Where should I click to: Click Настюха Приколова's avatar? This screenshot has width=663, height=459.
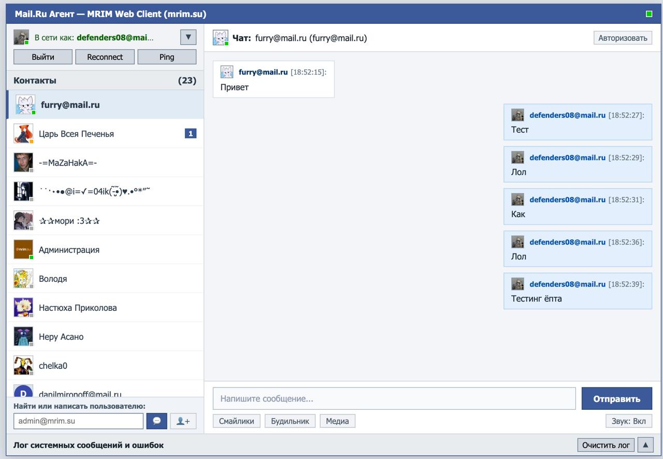pyautogui.click(x=23, y=308)
